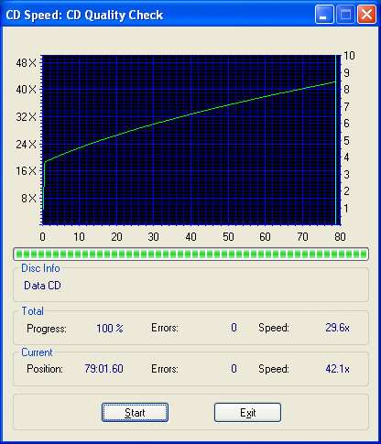
Task: Minimize the CD Quality Check window
Action: coord(324,14)
